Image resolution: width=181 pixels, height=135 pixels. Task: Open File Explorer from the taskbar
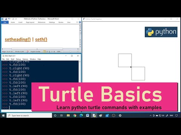coord(68,115)
